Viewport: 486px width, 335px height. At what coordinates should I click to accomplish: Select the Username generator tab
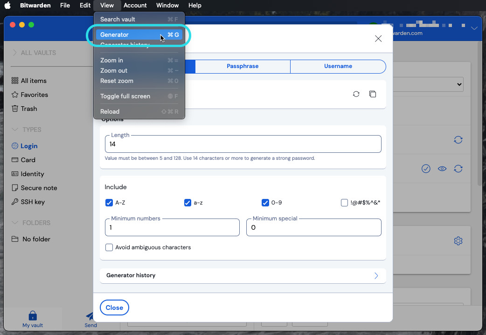pyautogui.click(x=338, y=66)
